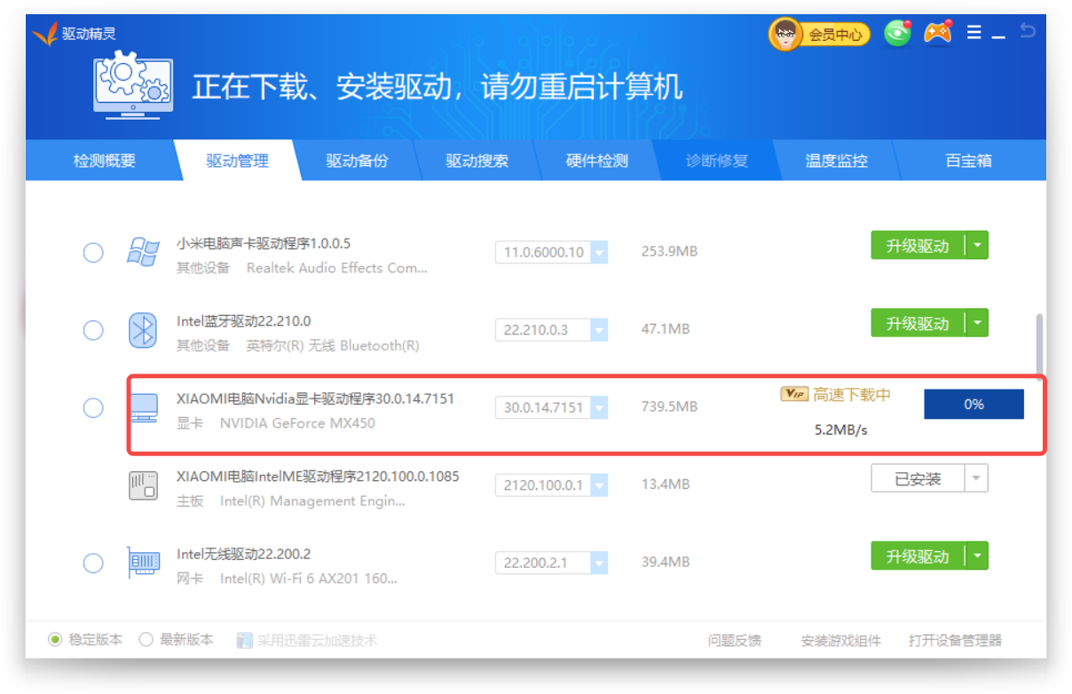Switch to the 硬件检测 tab

(x=596, y=162)
